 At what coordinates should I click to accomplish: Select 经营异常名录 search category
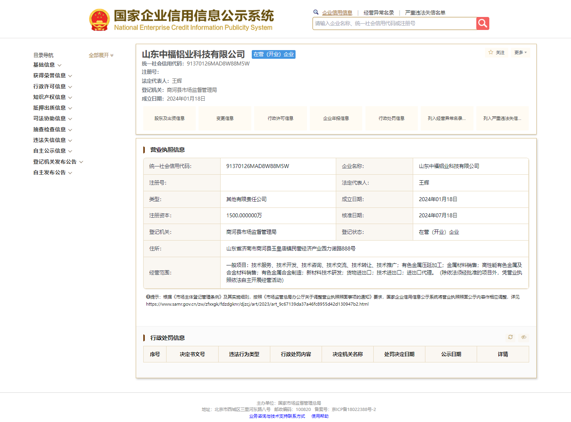(x=379, y=13)
